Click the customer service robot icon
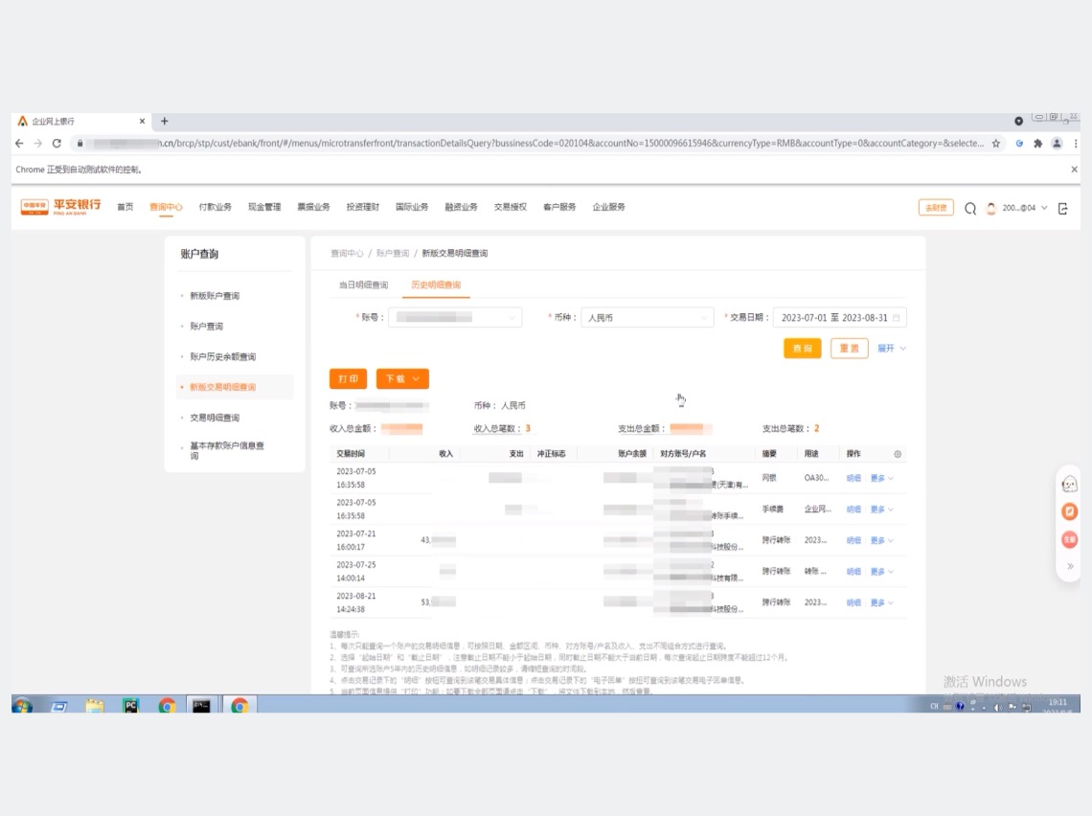The width and height of the screenshot is (1092, 816). 1070,485
